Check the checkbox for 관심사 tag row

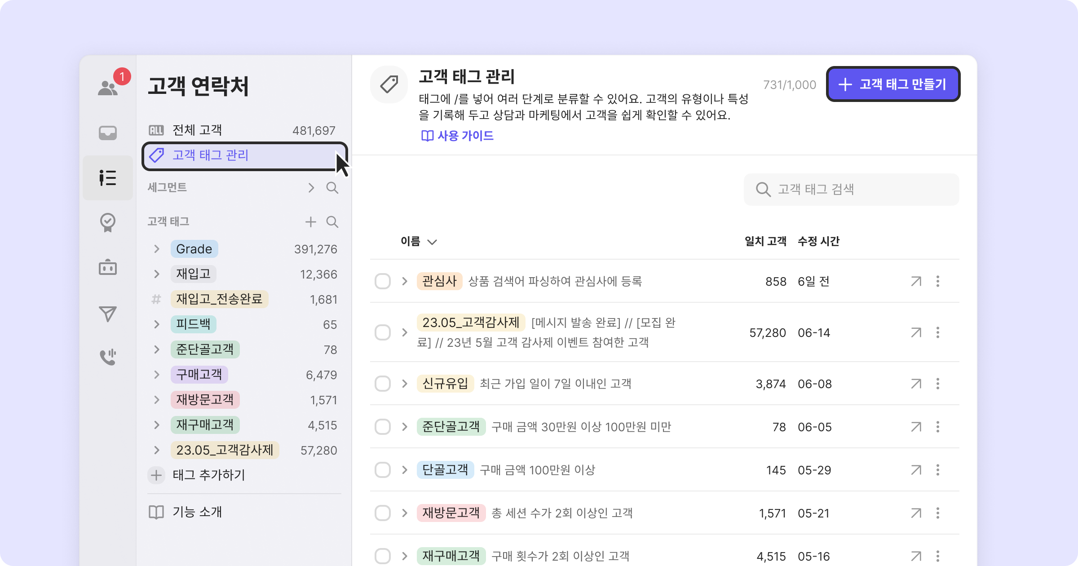(x=383, y=282)
